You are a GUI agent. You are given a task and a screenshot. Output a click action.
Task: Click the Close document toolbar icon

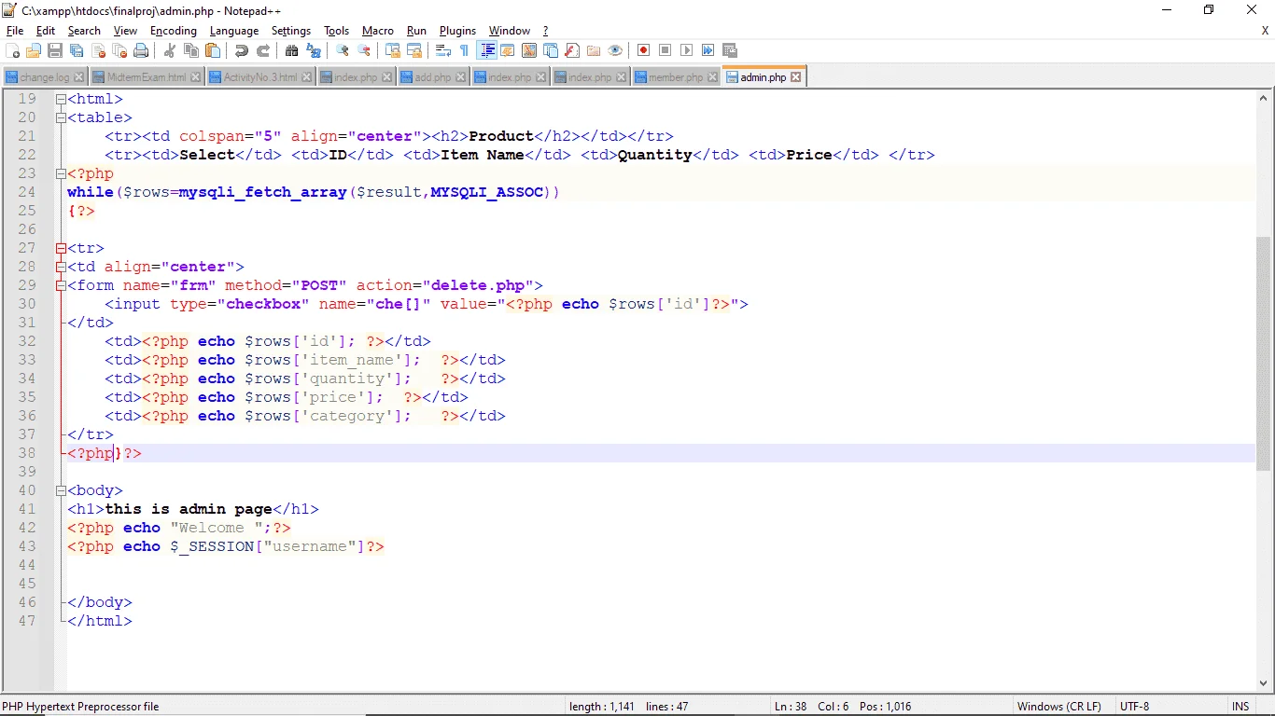coord(98,50)
